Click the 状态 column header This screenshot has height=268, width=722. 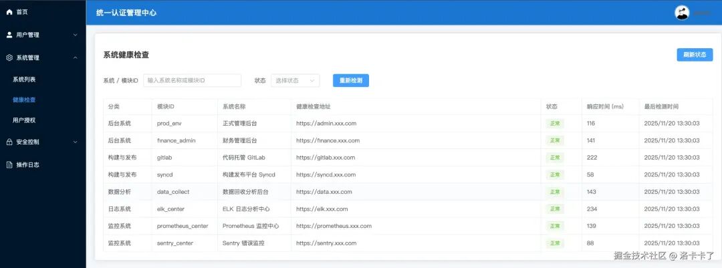pyautogui.click(x=552, y=106)
